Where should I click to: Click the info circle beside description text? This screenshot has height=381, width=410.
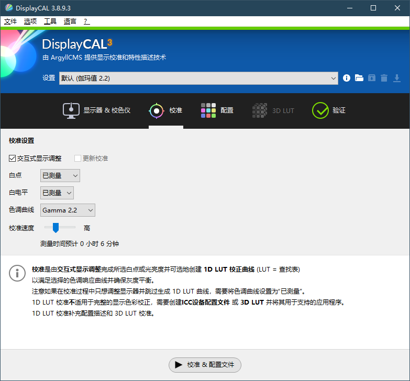pos(17,273)
